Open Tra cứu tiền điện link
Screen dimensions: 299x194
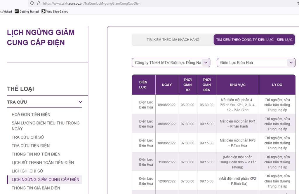(30, 146)
